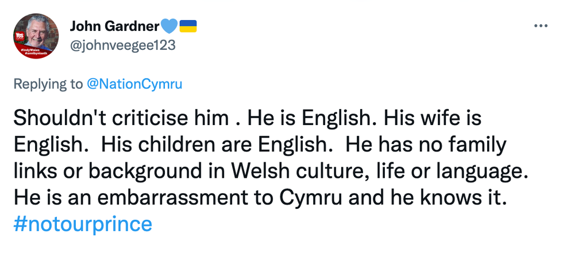Click the red Yes badge on the avatar

18,37
